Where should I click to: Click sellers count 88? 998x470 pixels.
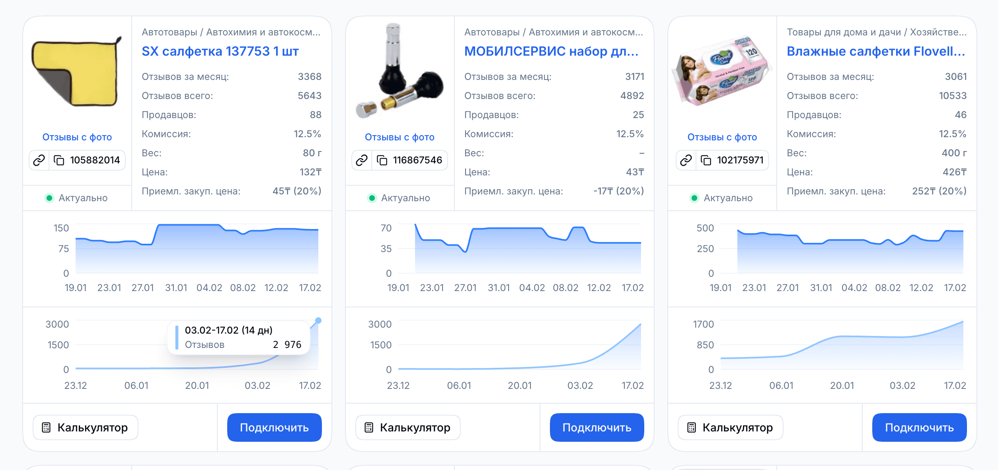coord(316,115)
